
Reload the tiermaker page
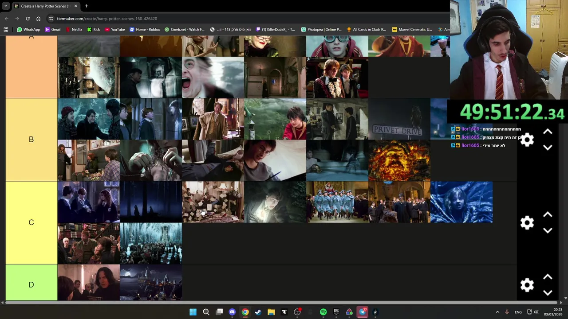[x=28, y=19]
